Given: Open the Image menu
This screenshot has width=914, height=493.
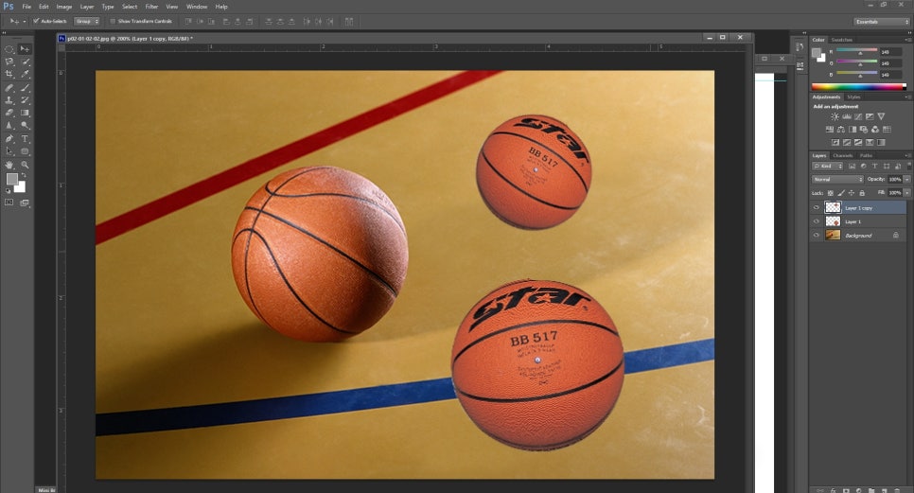Looking at the screenshot, I should click(64, 7).
